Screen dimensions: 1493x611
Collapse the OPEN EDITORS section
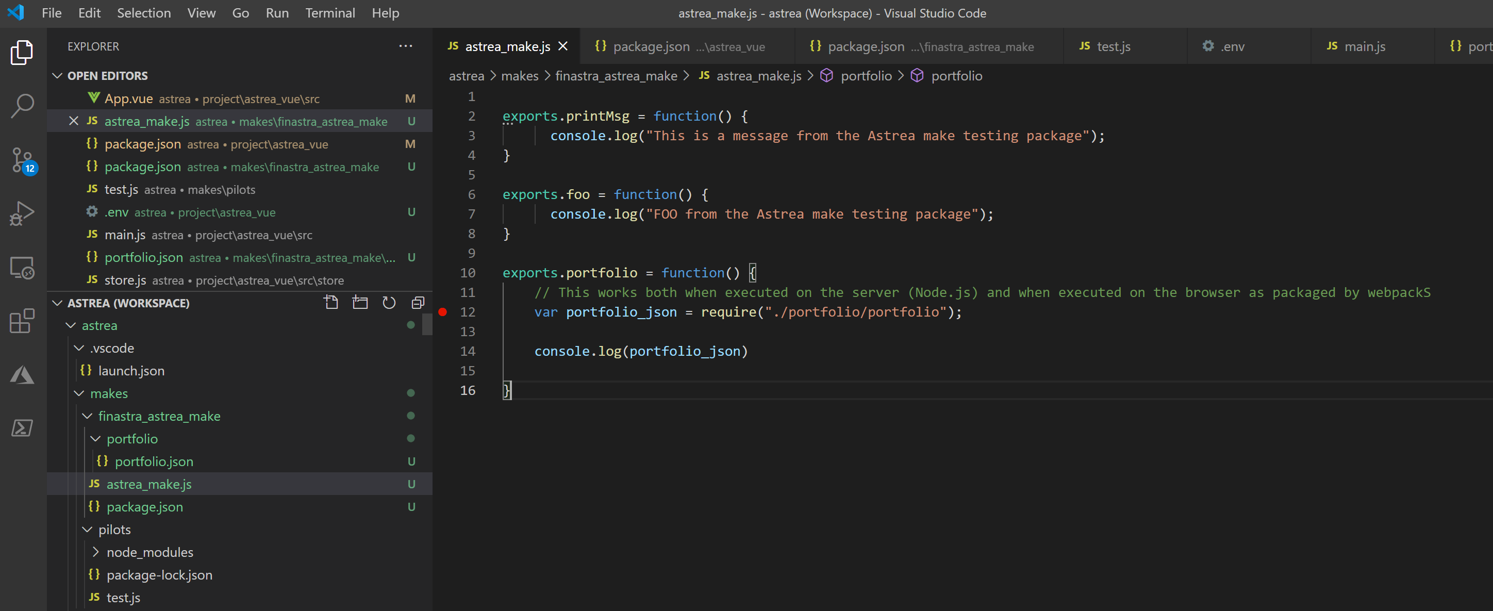[x=57, y=76]
